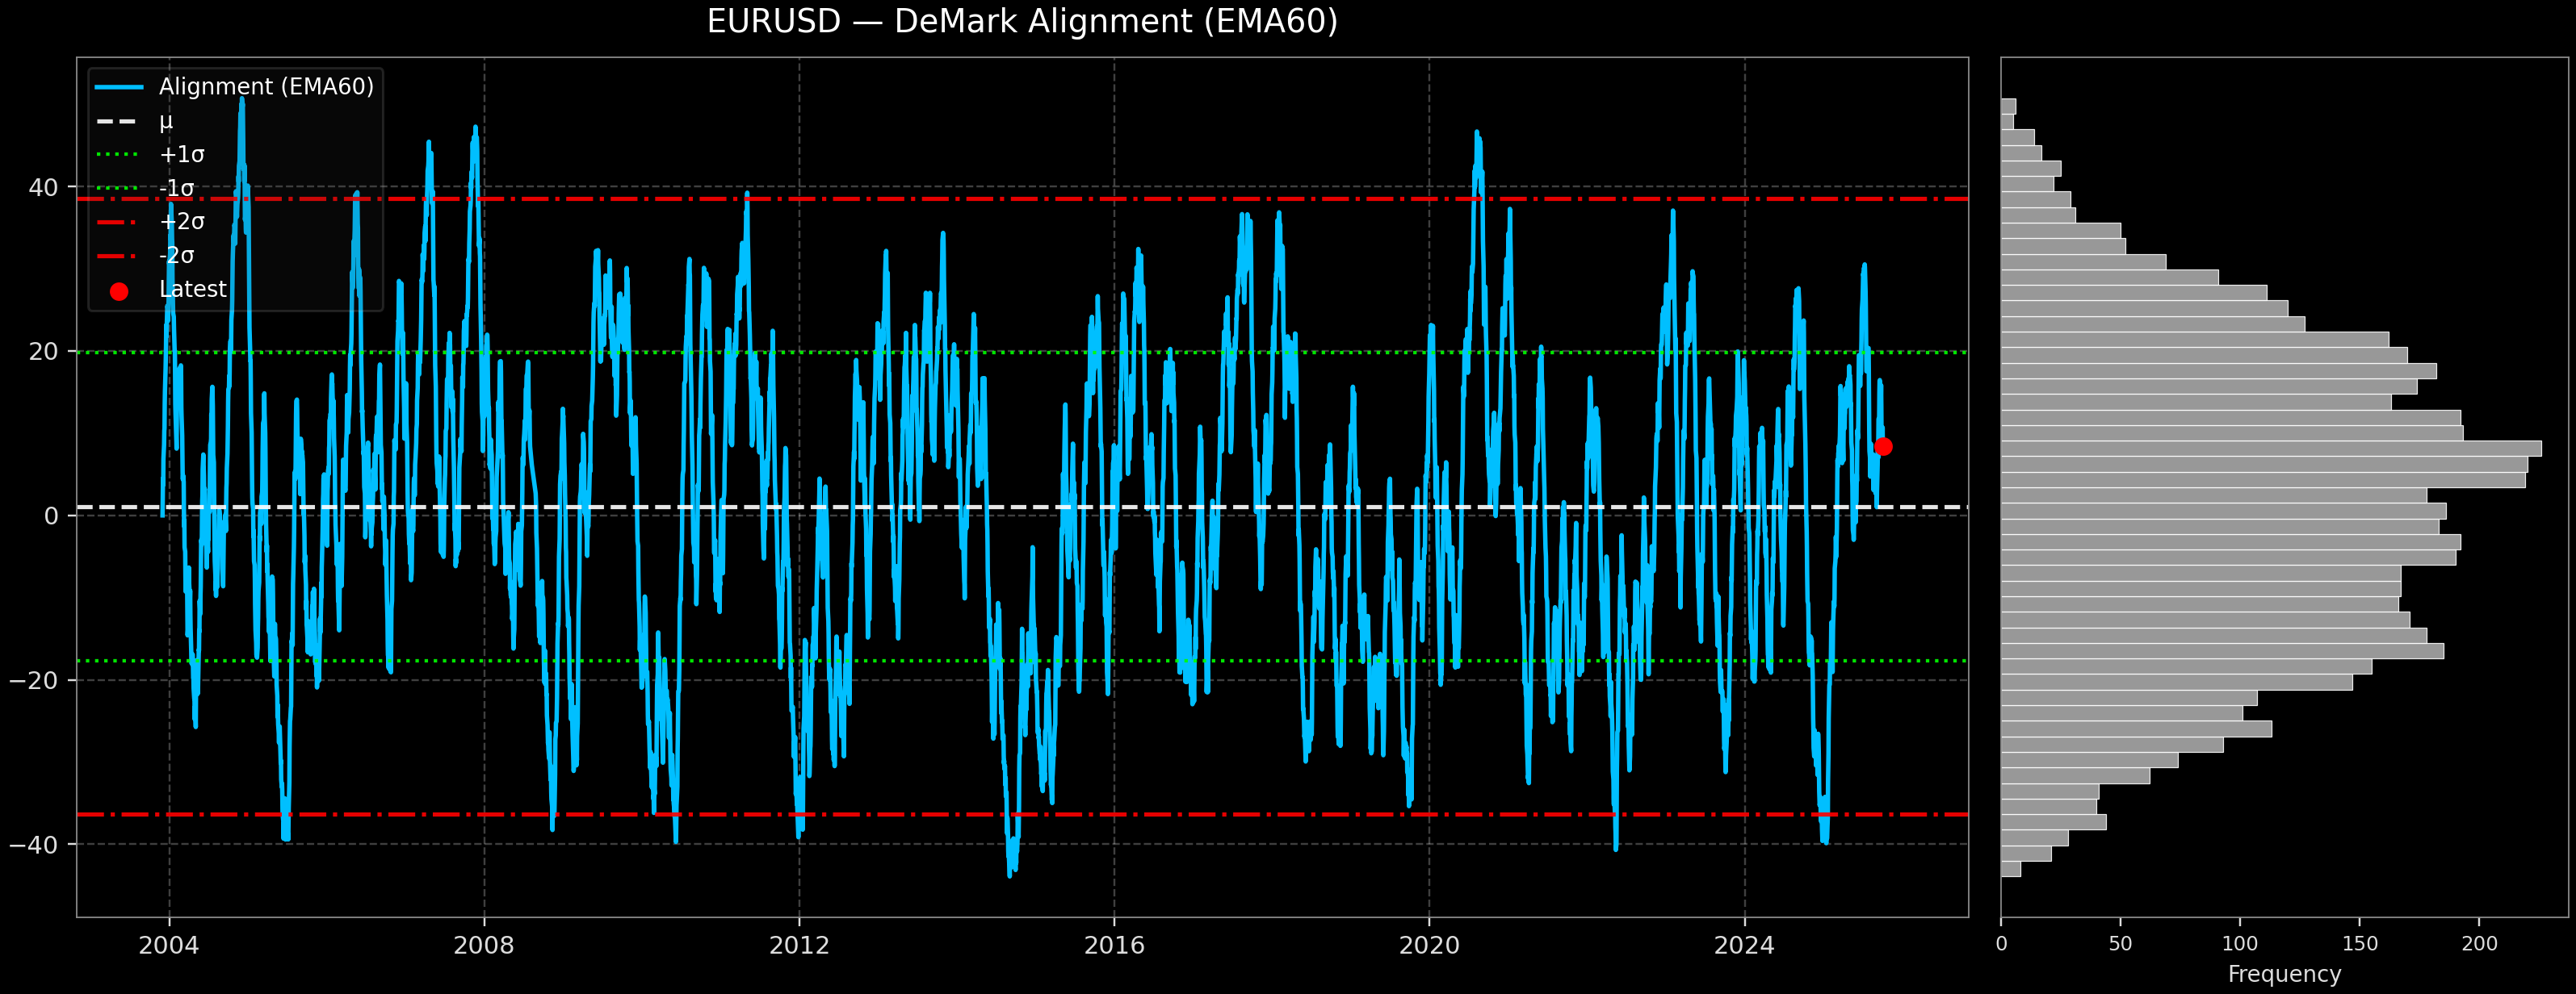Select the Latest legend label text
Image resolution: width=2576 pixels, height=994 pixels.
193,290
